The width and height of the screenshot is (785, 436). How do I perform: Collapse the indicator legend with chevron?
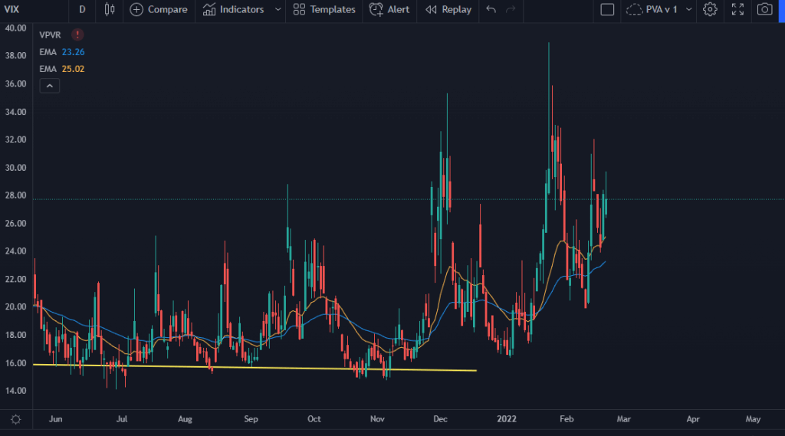[x=50, y=86]
